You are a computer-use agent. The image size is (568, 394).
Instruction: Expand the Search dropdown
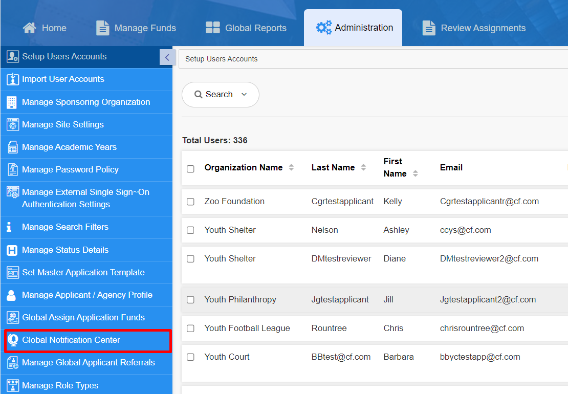[x=221, y=95]
